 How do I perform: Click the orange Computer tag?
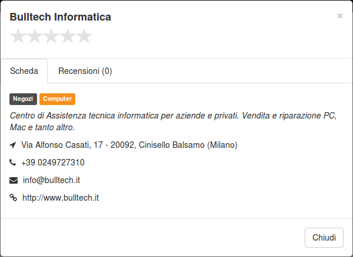(x=57, y=99)
